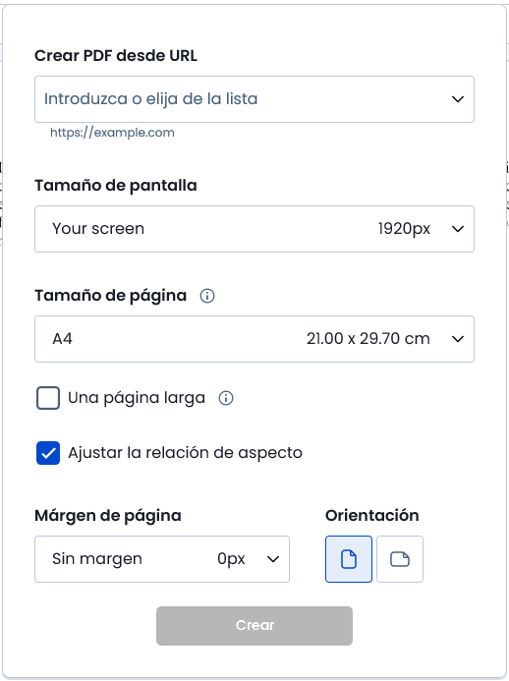Click Ajustar la relación de aspecto label

[185, 453]
